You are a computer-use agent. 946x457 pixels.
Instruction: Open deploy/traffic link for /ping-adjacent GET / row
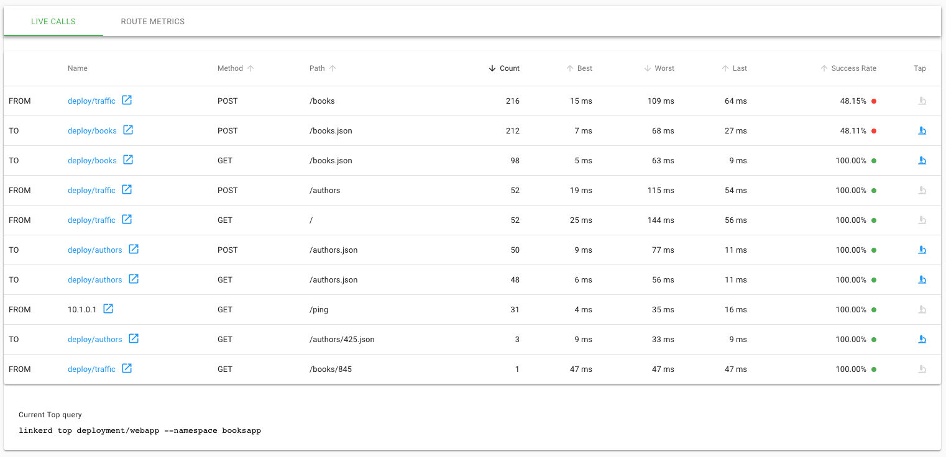[91, 220]
